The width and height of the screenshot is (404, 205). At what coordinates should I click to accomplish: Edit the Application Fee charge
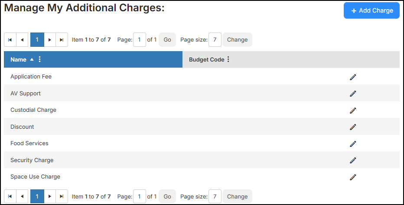tap(353, 77)
